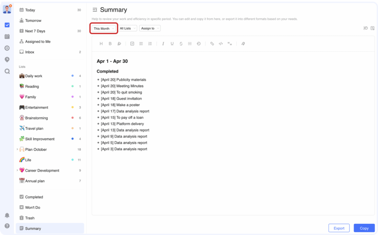Open the Assign to dropdown
Screen dimensions: 378x235
coord(149,28)
